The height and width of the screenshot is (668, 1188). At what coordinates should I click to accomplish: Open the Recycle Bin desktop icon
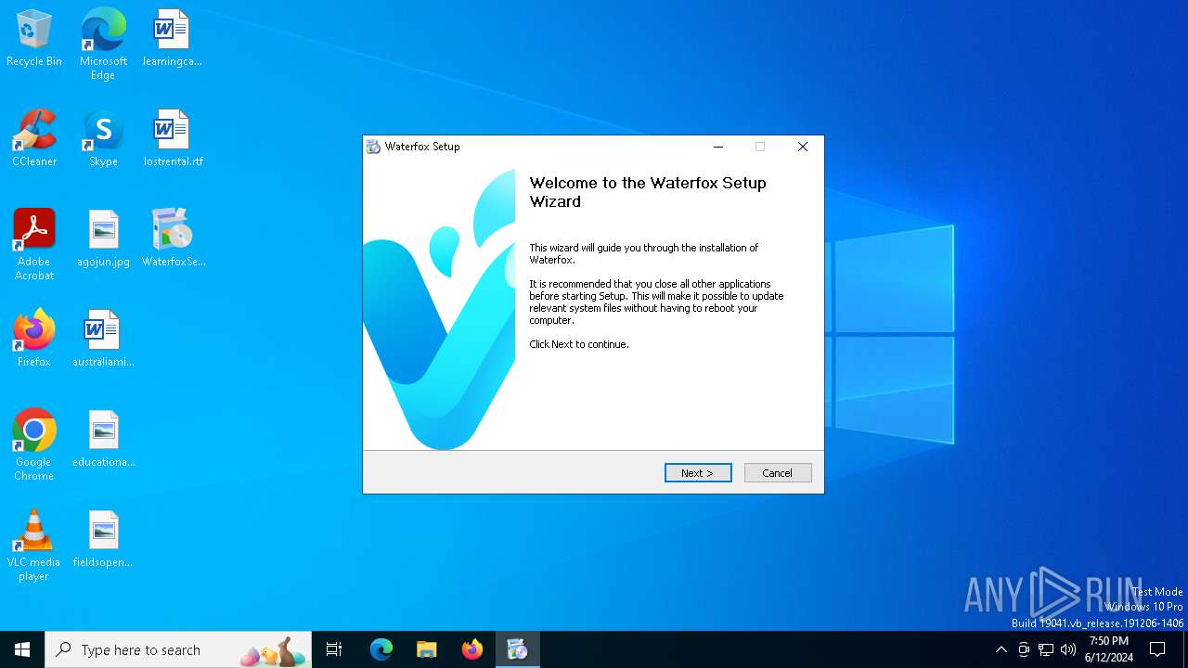34,39
